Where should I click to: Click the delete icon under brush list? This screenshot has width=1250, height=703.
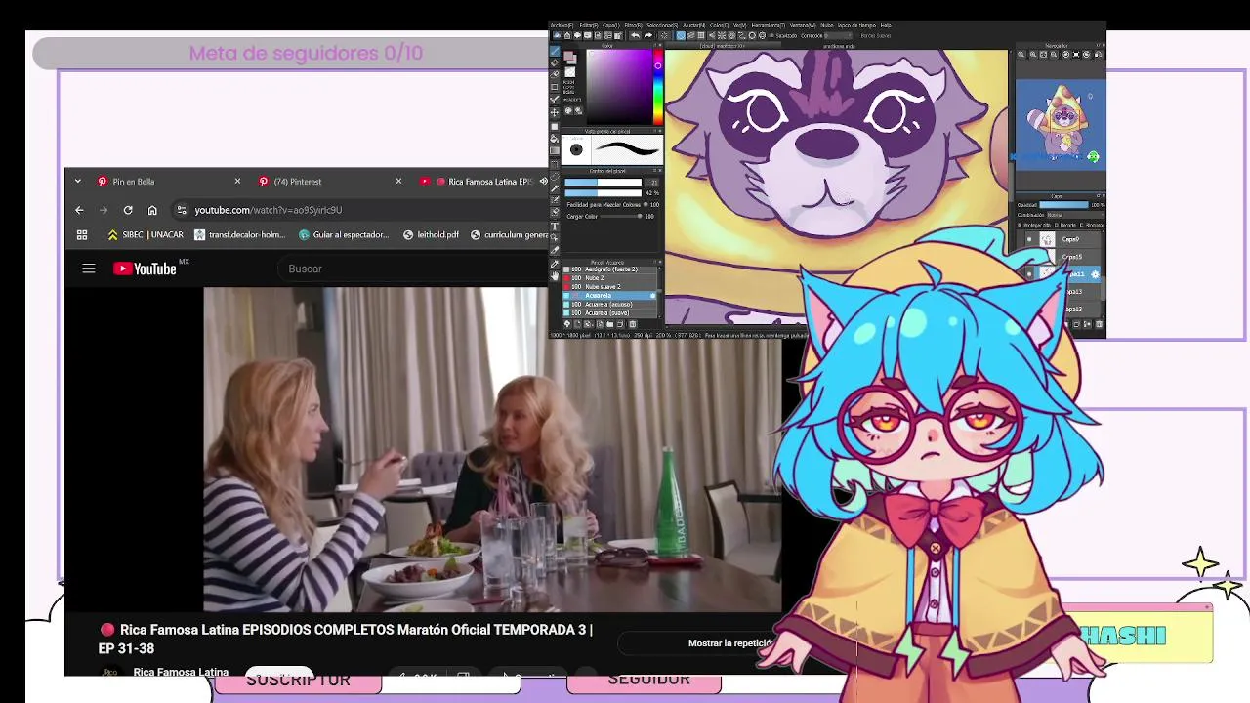coord(632,324)
